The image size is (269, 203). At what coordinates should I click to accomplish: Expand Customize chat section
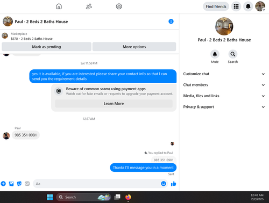(x=224, y=74)
